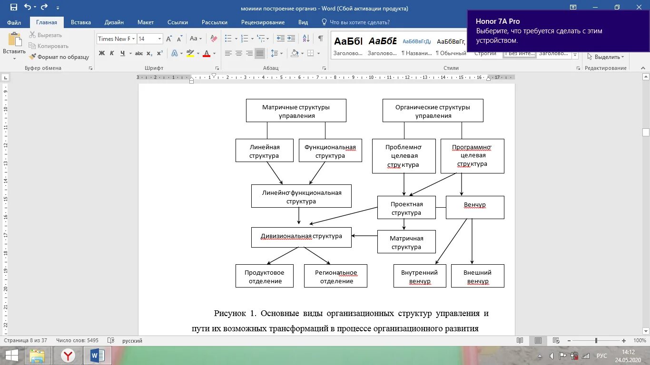Undo the last action

tap(27, 7)
